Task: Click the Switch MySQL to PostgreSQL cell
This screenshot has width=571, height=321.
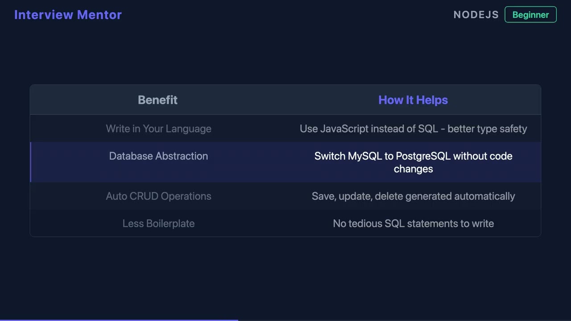Action: pos(413,162)
